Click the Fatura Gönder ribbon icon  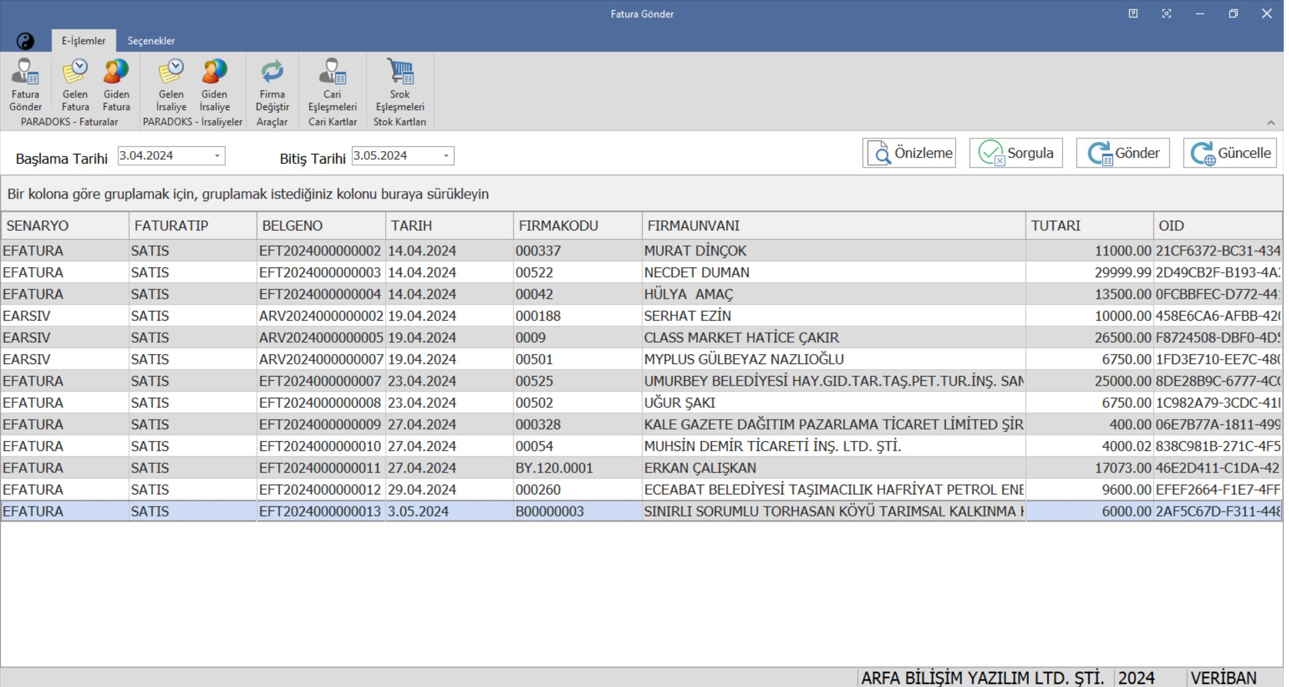click(25, 85)
